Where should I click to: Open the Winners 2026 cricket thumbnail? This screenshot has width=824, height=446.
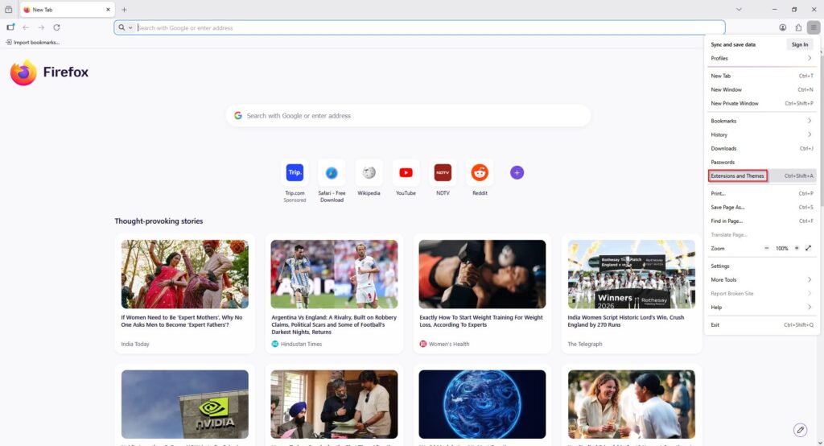[632, 274]
